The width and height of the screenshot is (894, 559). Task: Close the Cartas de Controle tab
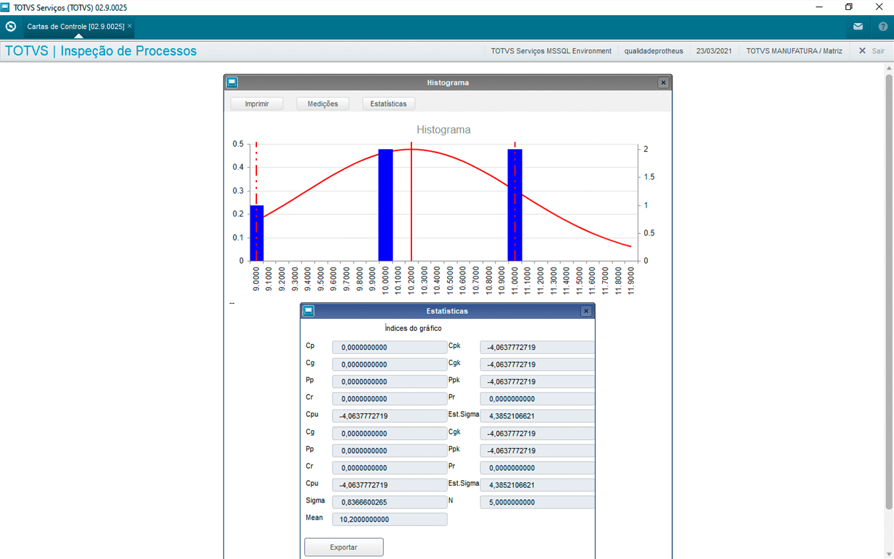(x=129, y=26)
